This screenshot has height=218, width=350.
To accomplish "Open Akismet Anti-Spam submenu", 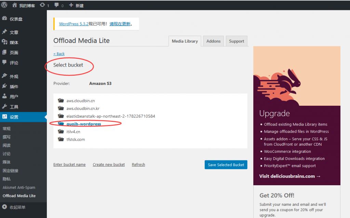I will pyautogui.click(x=19, y=187).
